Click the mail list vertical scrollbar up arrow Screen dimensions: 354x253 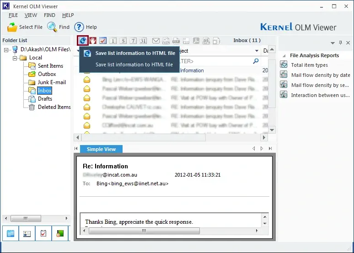(x=272, y=49)
